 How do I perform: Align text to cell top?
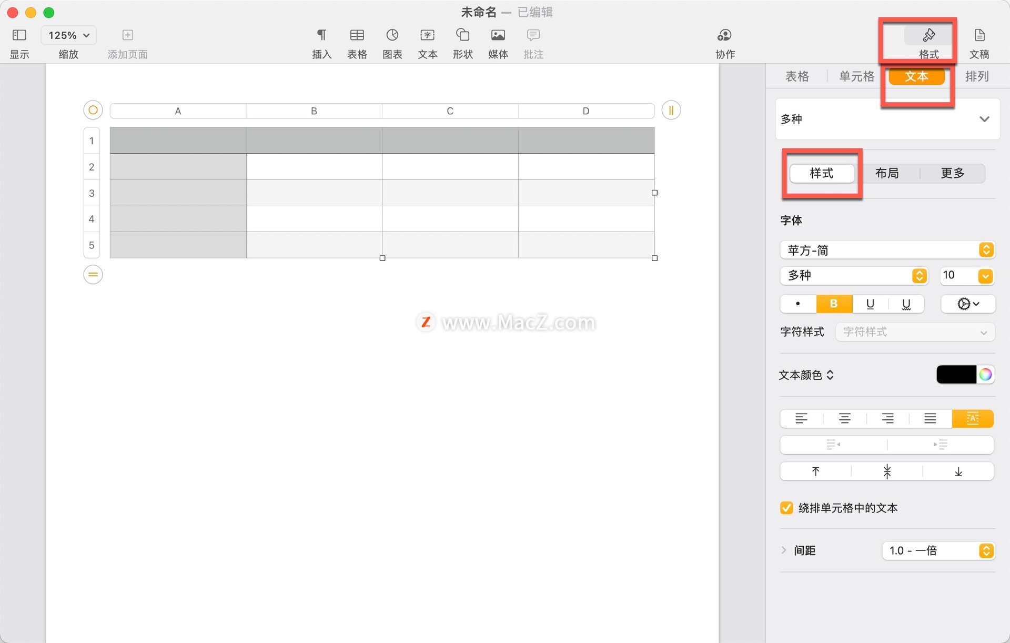(815, 471)
